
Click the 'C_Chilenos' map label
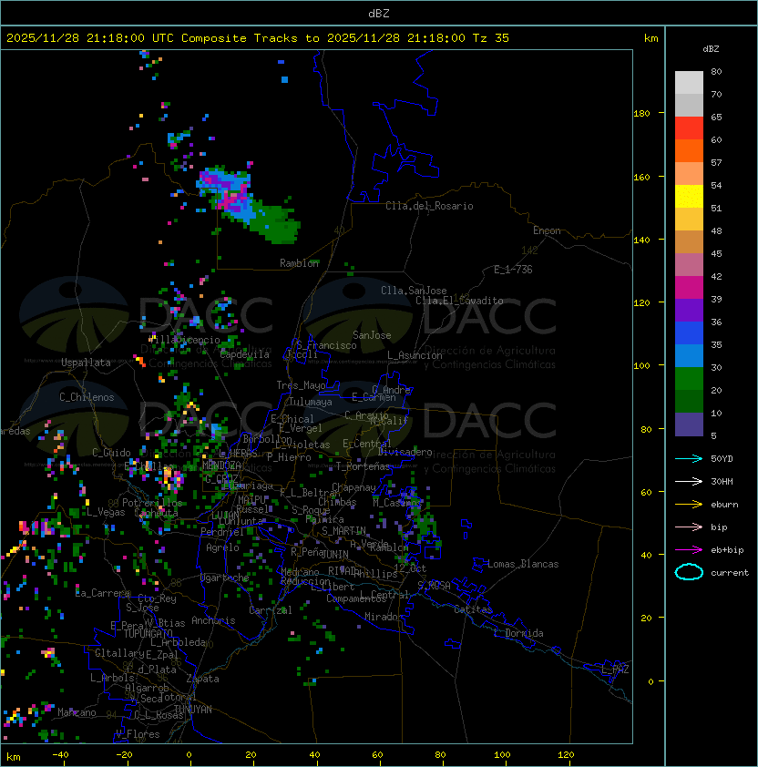tap(87, 397)
